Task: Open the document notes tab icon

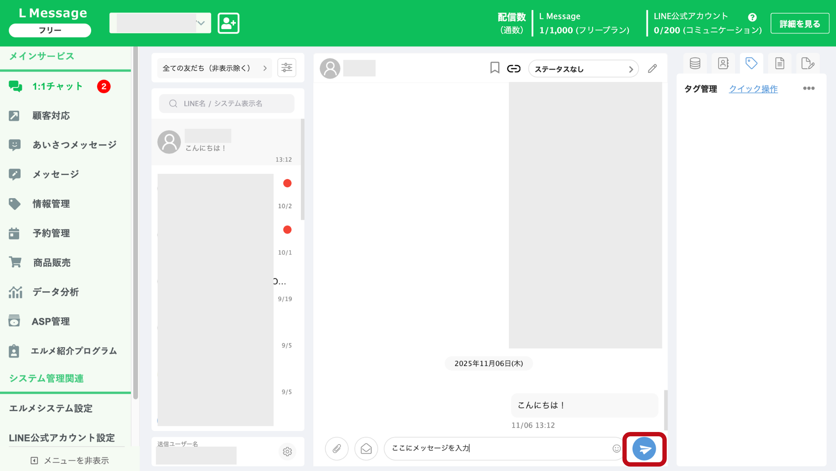Action: click(780, 63)
